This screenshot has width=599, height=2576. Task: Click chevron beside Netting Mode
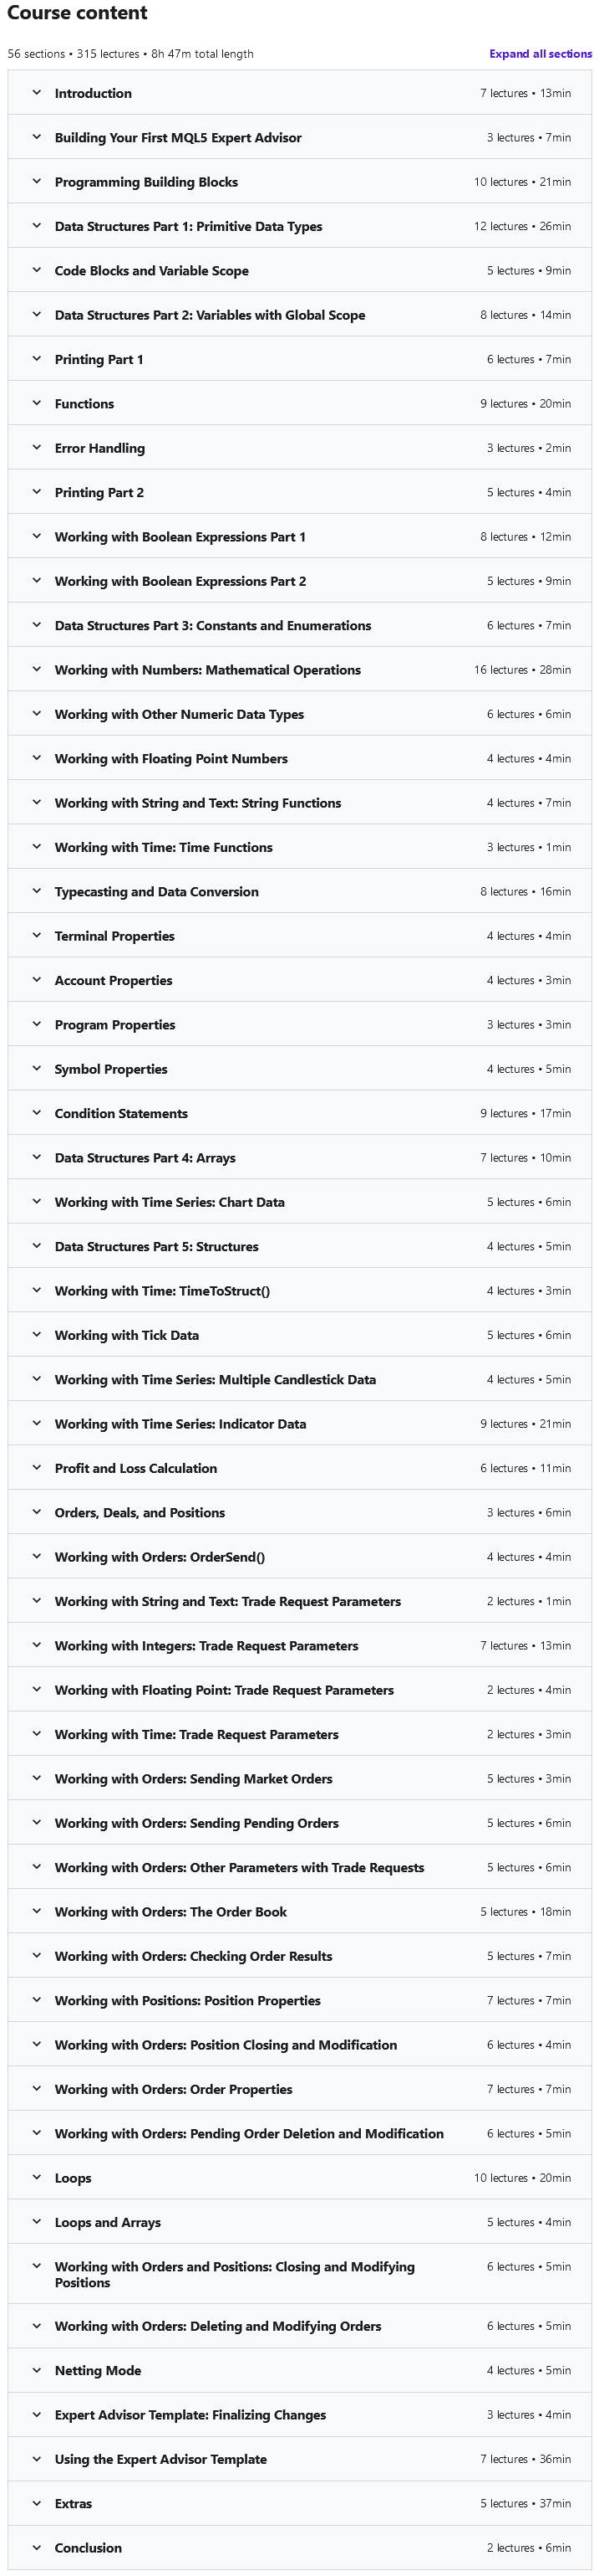coord(37,2370)
